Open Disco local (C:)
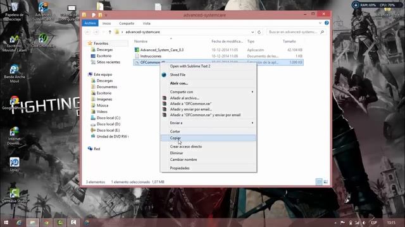 click(x=108, y=118)
